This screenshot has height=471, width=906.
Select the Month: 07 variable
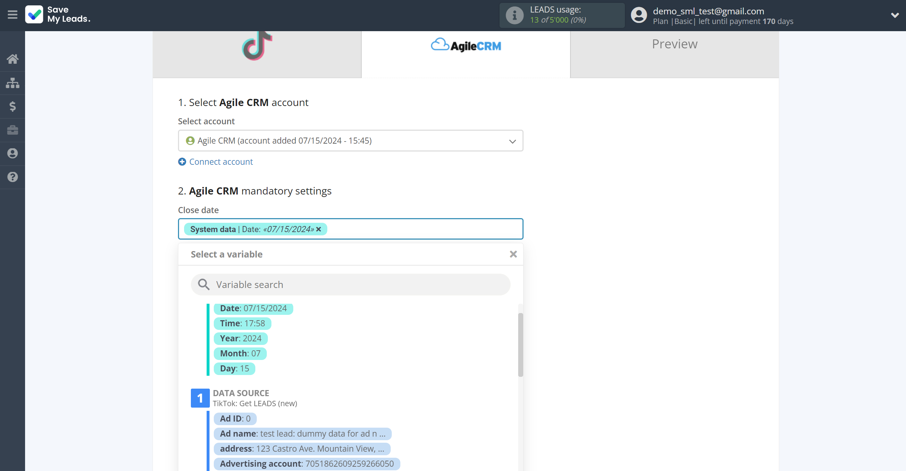click(240, 354)
